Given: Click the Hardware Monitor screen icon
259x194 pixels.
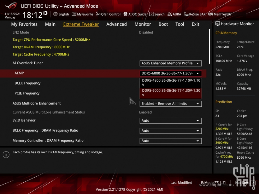Looking at the screenshot, I should [218, 24].
